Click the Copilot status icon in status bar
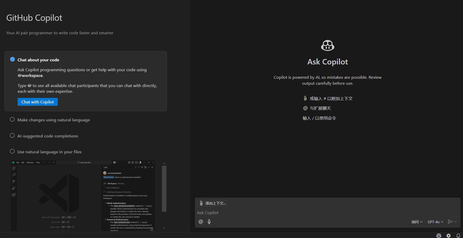The width and height of the screenshot is (463, 238). coord(439,235)
